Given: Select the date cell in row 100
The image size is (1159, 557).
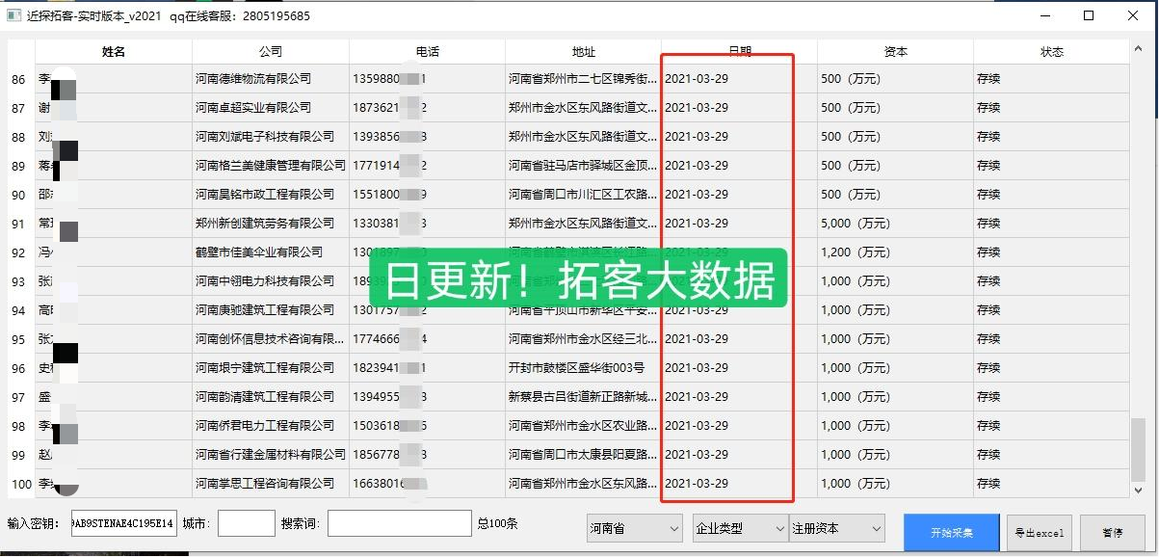Looking at the screenshot, I should [x=739, y=484].
